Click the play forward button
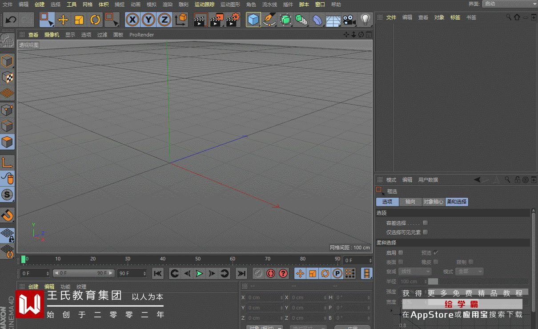 pyautogui.click(x=200, y=273)
